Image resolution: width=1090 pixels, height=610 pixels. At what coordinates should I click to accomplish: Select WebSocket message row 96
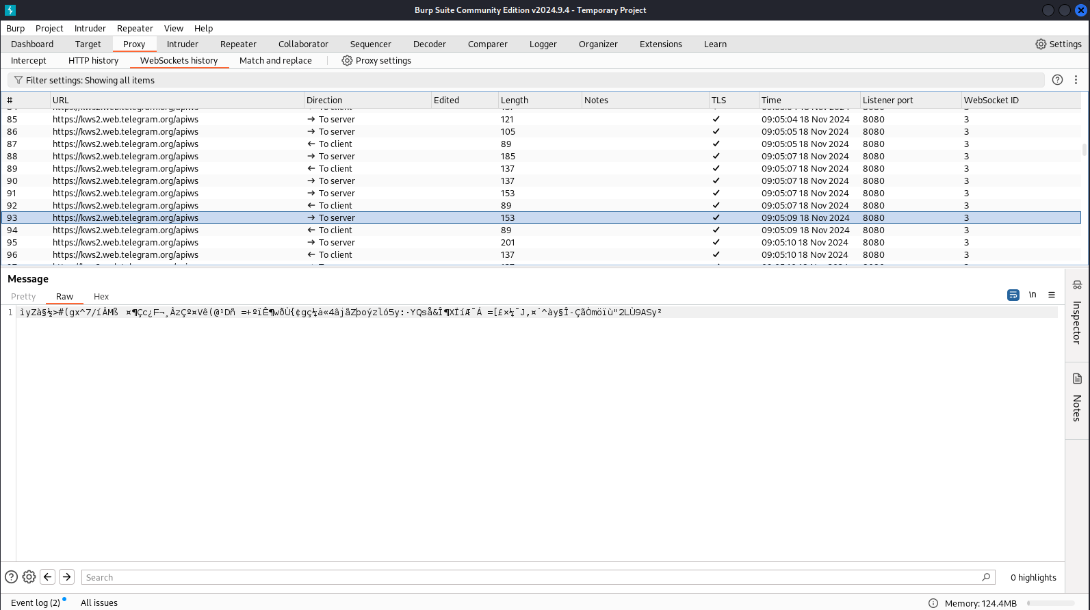[x=541, y=254]
